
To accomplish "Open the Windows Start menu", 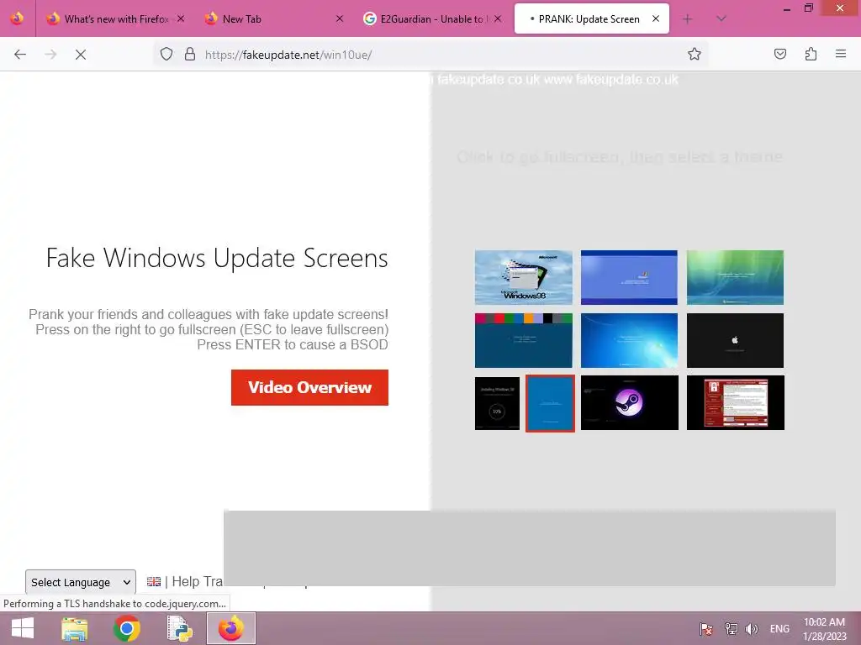I will coord(23,628).
